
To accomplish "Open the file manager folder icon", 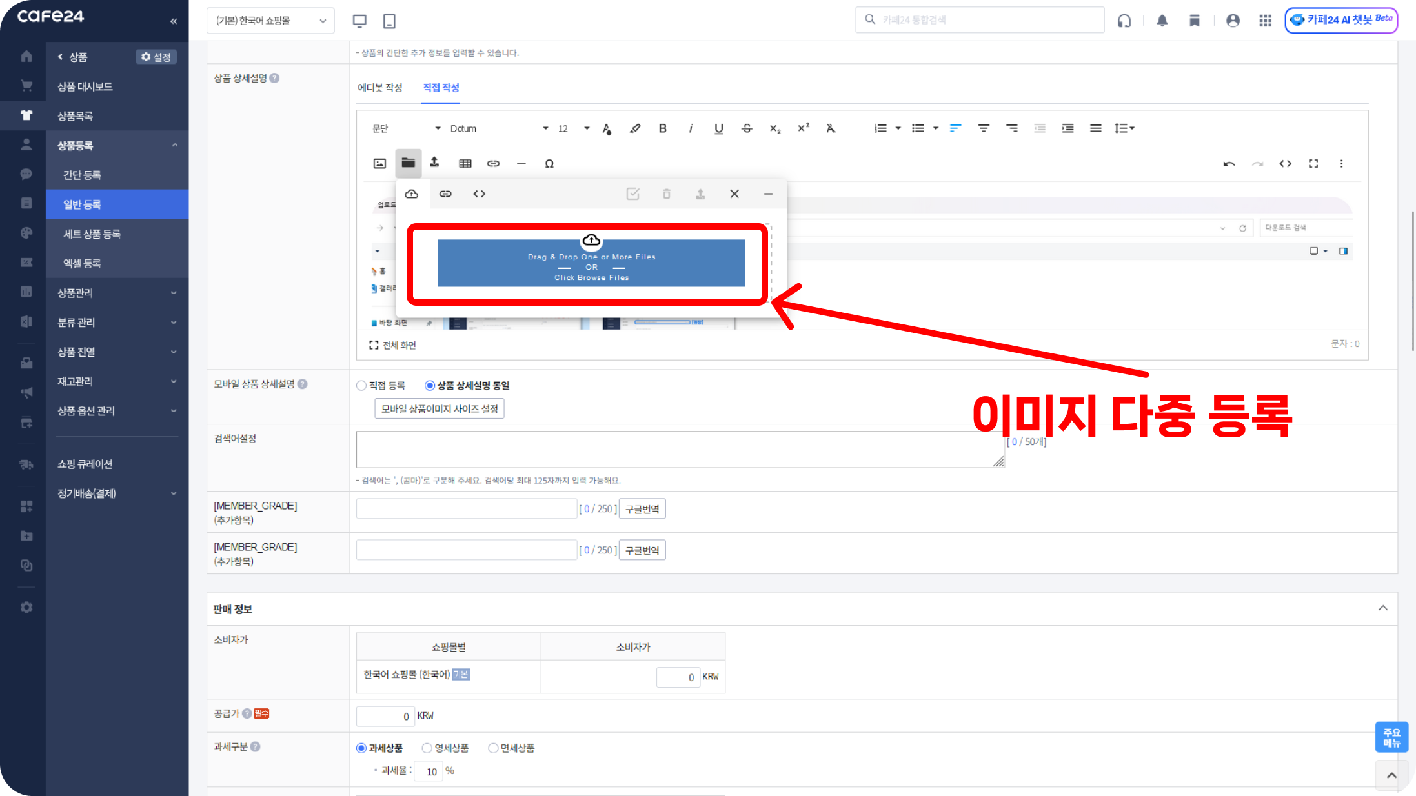I will click(x=408, y=163).
